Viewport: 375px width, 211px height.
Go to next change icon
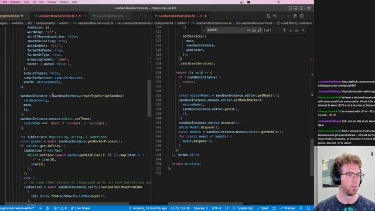[288, 16]
